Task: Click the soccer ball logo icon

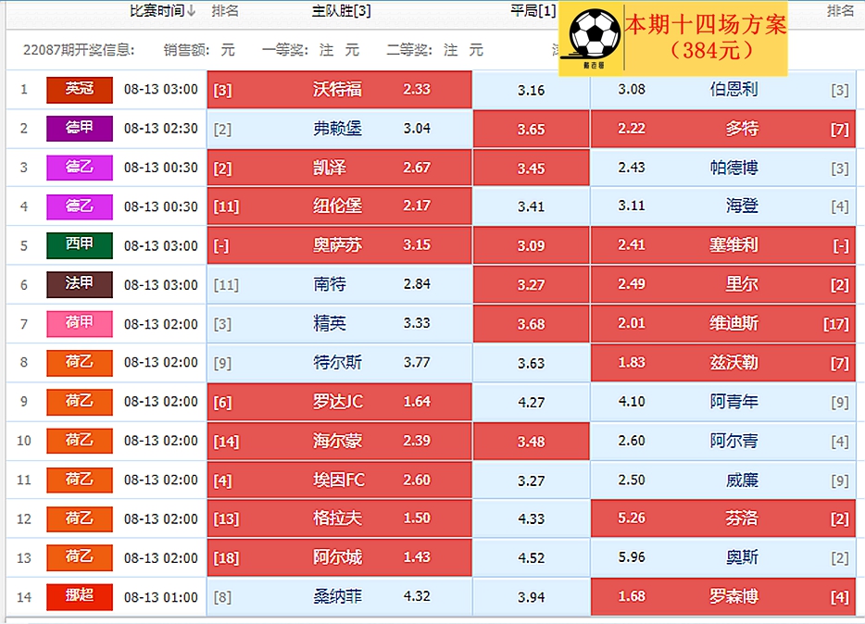Action: point(594,38)
